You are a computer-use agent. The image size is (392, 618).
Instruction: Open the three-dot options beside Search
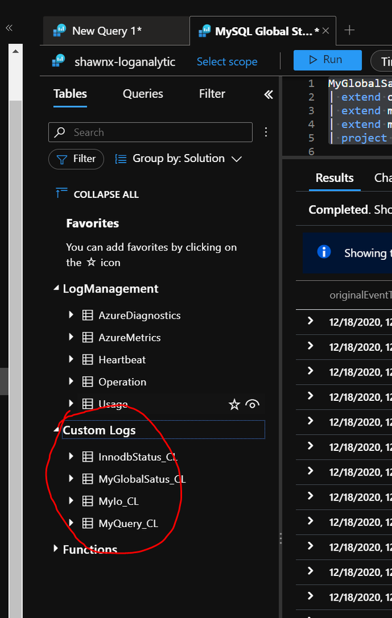pos(266,132)
